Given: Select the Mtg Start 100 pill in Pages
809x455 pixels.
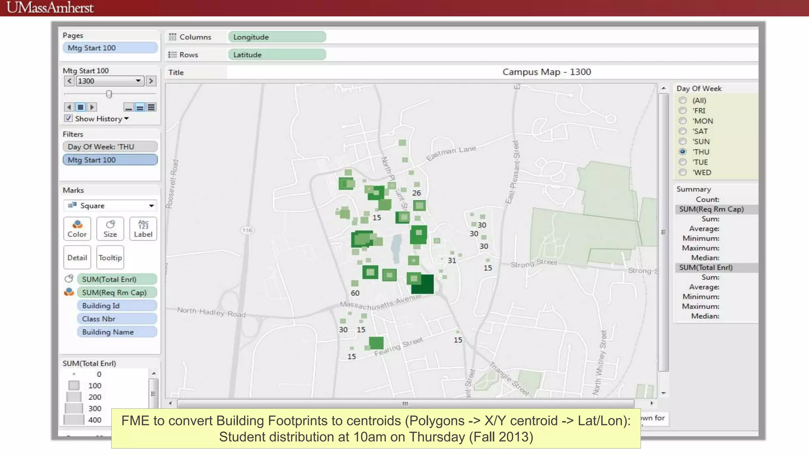Looking at the screenshot, I should click(x=110, y=48).
